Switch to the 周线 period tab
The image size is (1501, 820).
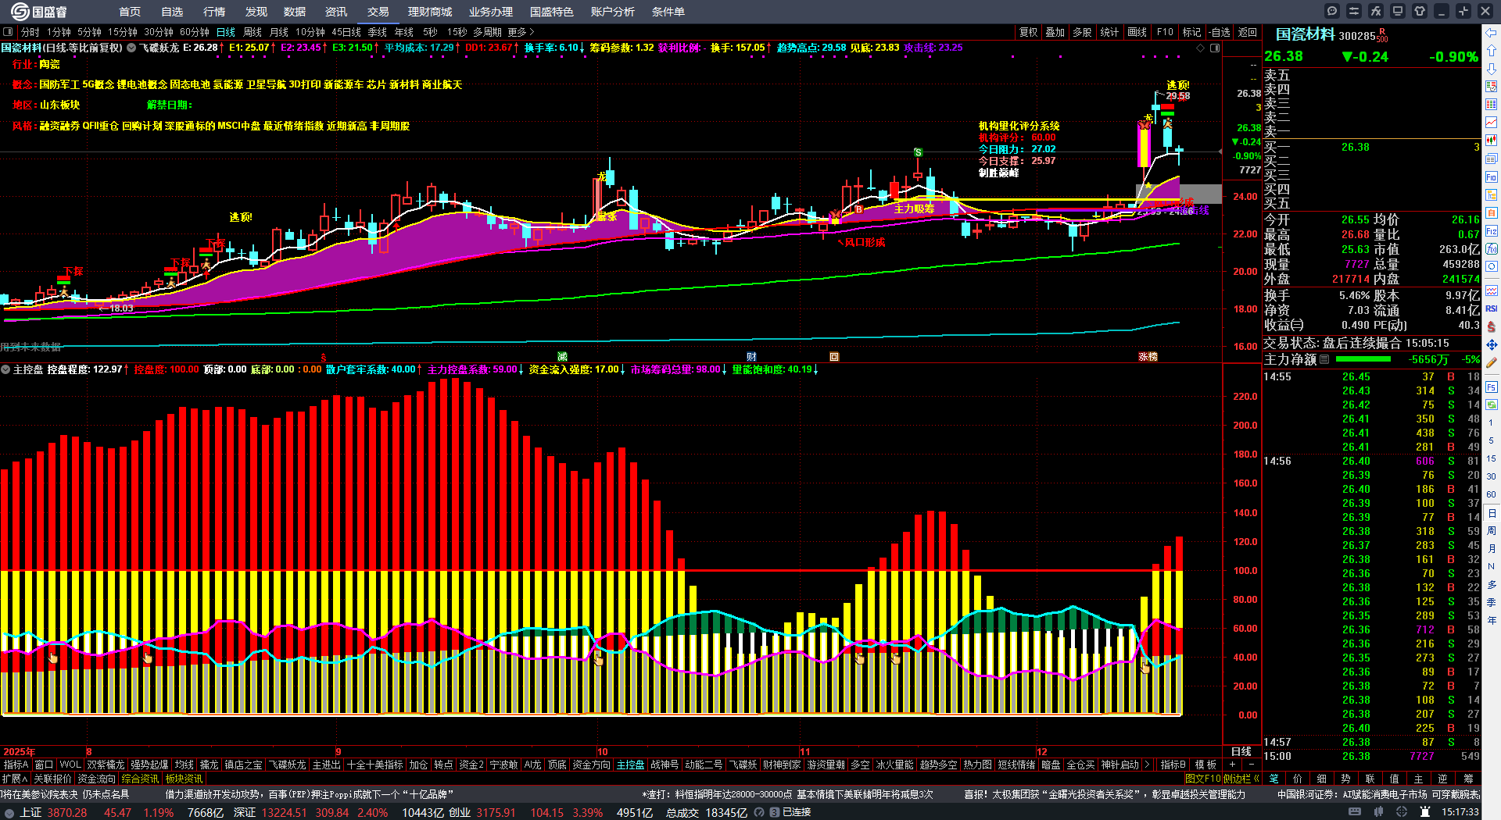253,32
